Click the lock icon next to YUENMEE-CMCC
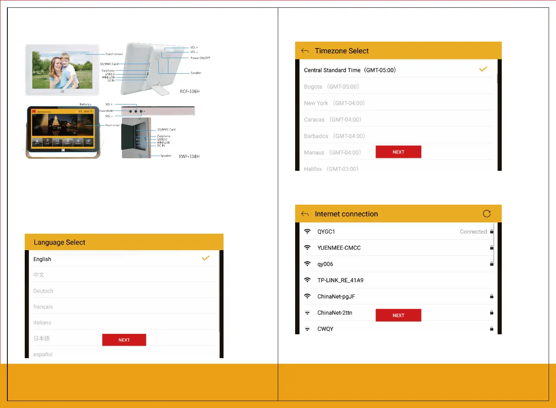Viewport: 556px width, 408px height. pyautogui.click(x=491, y=248)
